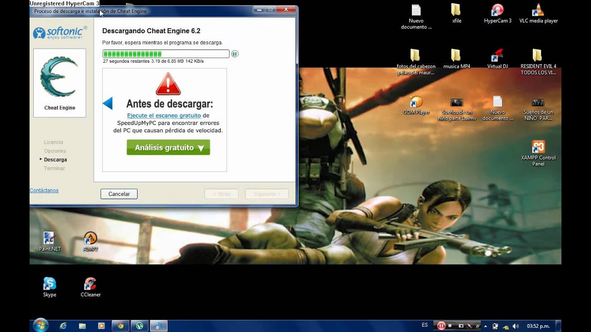591x332 pixels.
Task: Click the green 'Análisis gratuito' button
Action: (169, 148)
